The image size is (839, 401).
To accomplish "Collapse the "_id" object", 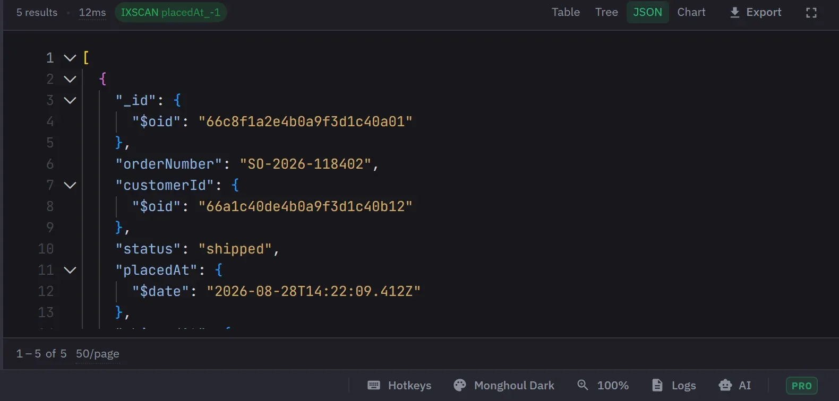I will (x=70, y=100).
